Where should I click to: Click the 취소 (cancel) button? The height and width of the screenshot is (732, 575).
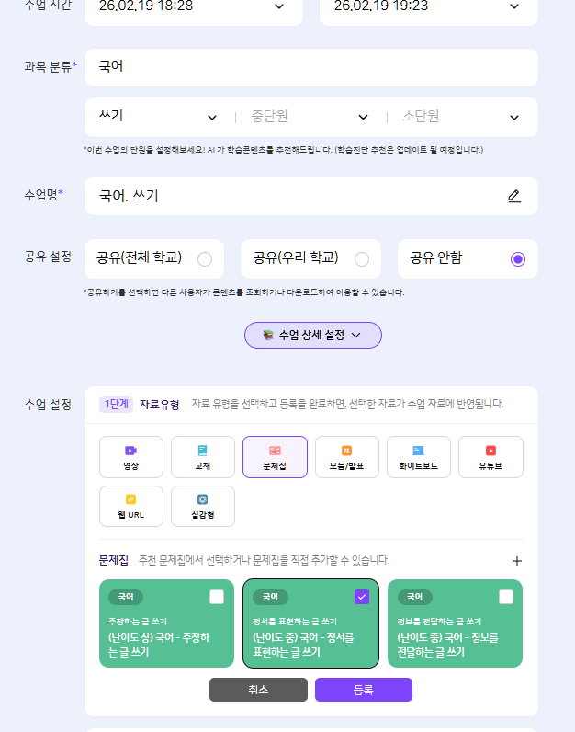pyautogui.click(x=258, y=690)
